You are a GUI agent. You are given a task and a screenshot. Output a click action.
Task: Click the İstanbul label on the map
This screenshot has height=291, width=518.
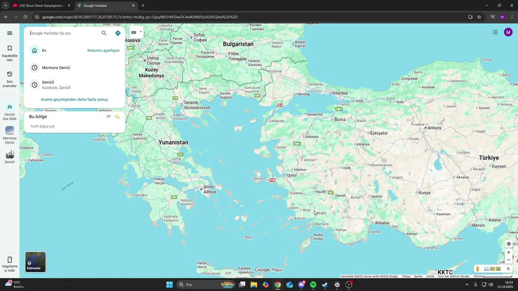point(340,93)
